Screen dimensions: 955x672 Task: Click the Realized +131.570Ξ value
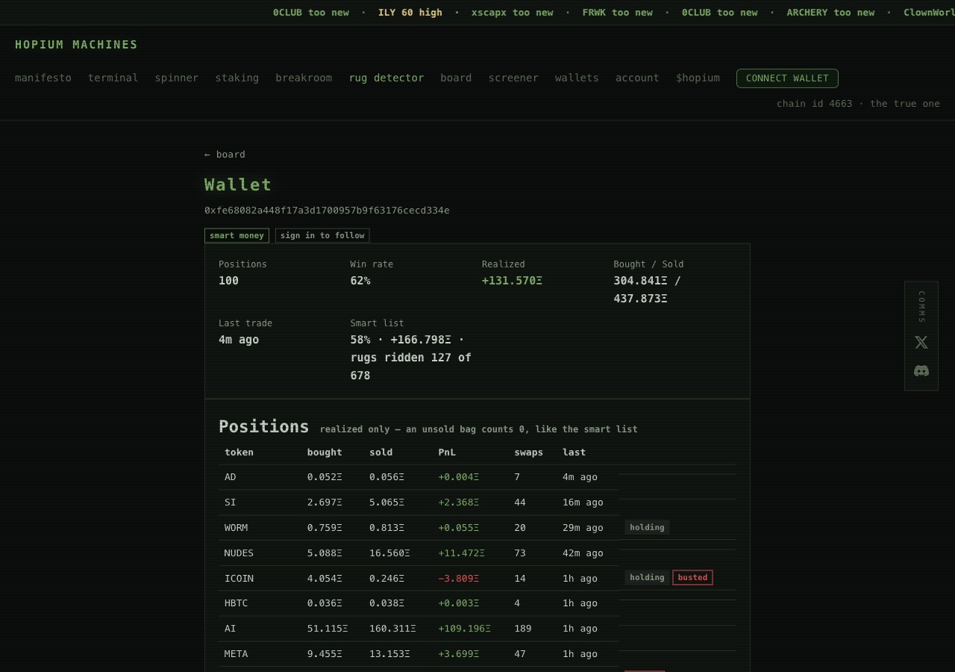[x=512, y=281]
